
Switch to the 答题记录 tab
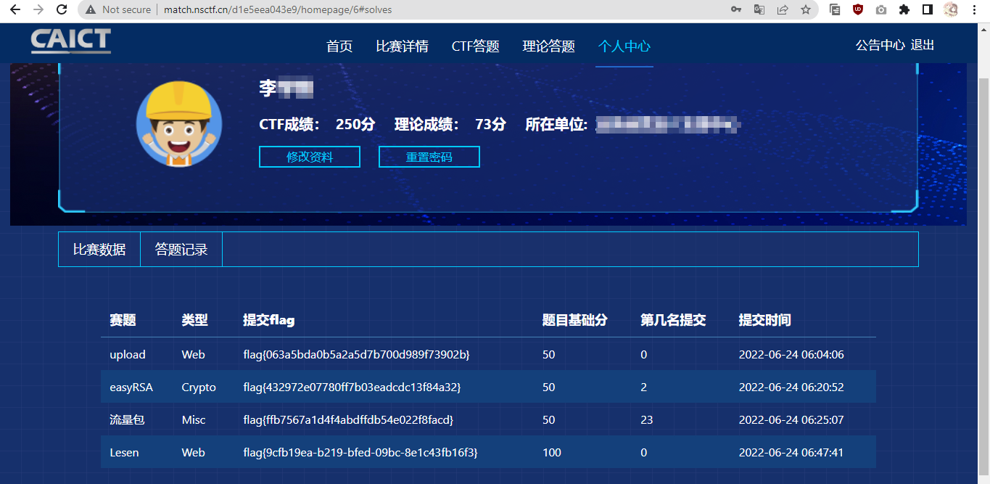[181, 250]
